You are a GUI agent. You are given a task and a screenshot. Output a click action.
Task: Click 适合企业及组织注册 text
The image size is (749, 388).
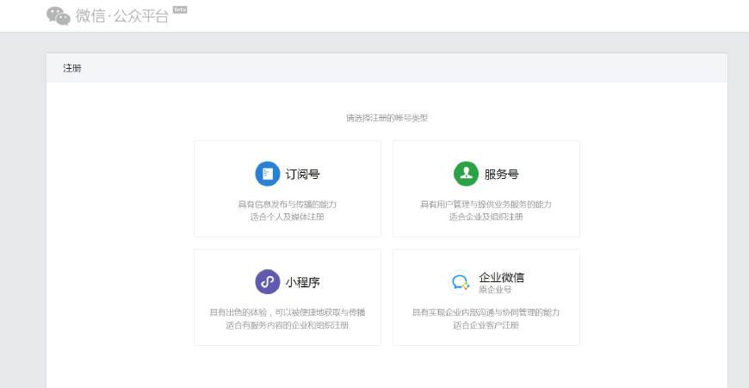486,217
